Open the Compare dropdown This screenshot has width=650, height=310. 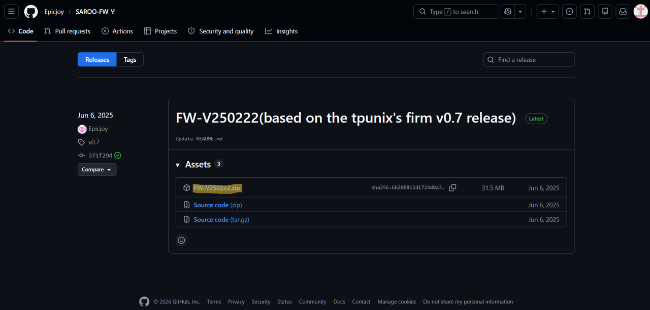(97, 169)
